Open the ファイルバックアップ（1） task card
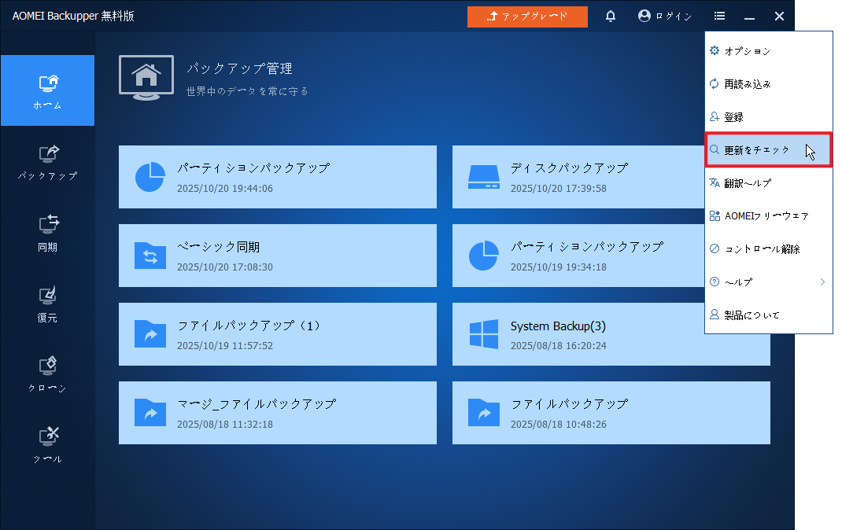Image resolution: width=842 pixels, height=530 pixels. coord(278,334)
